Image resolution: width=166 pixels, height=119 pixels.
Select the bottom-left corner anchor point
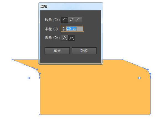coord(40,115)
